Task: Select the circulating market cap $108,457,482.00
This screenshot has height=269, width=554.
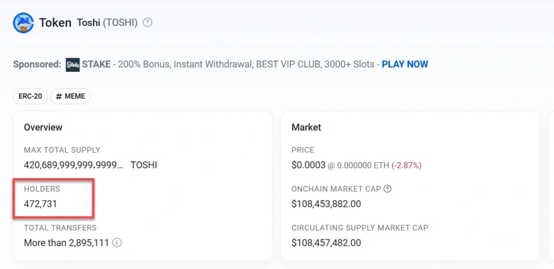Action: 326,243
